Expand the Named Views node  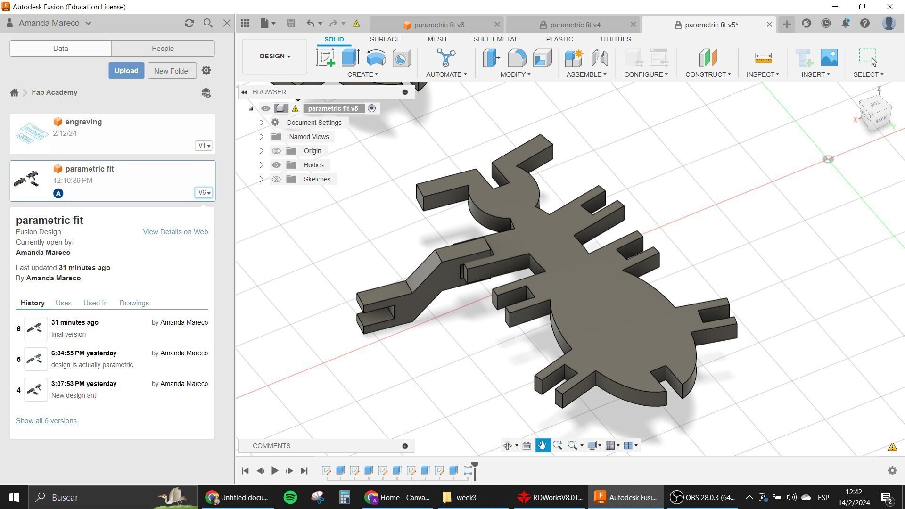[x=261, y=137]
